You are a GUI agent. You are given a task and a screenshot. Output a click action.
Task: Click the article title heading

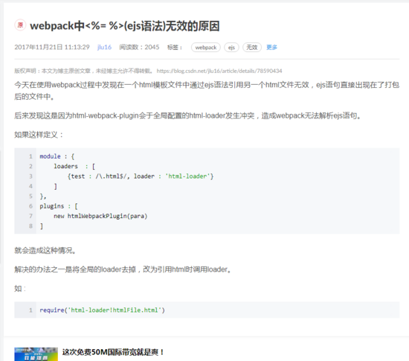[x=125, y=26]
